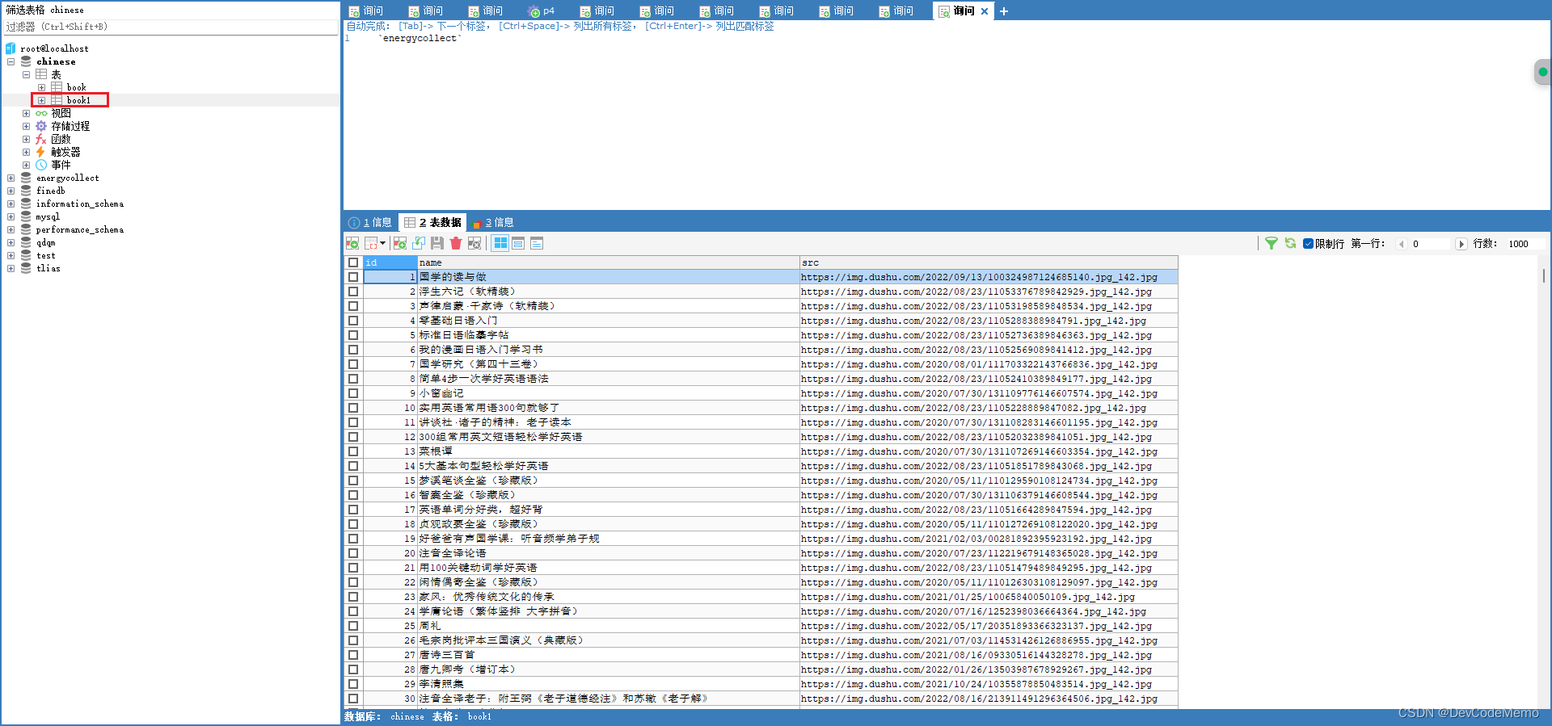Screen dimensions: 1552x726
Task: Click the views glasses icon
Action: (41, 113)
